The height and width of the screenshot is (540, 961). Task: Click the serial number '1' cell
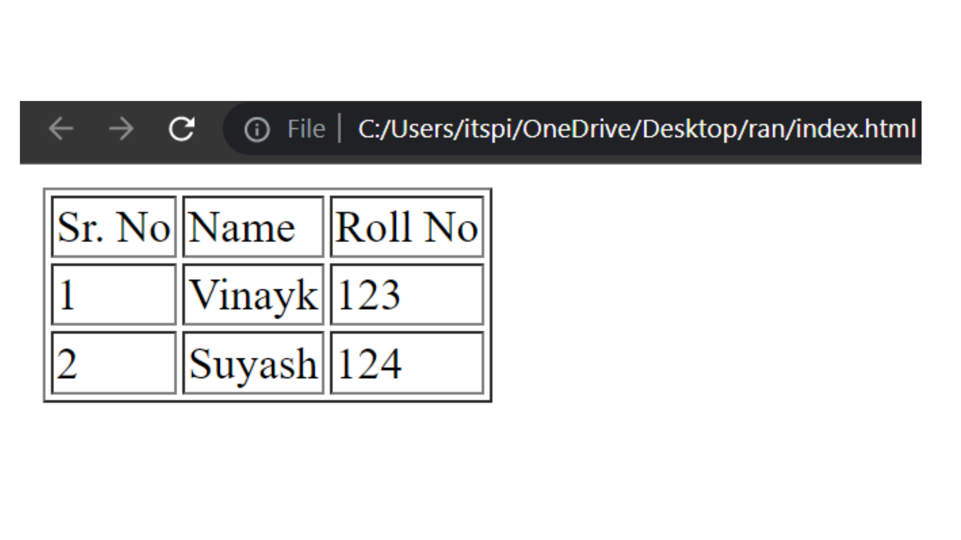114,294
